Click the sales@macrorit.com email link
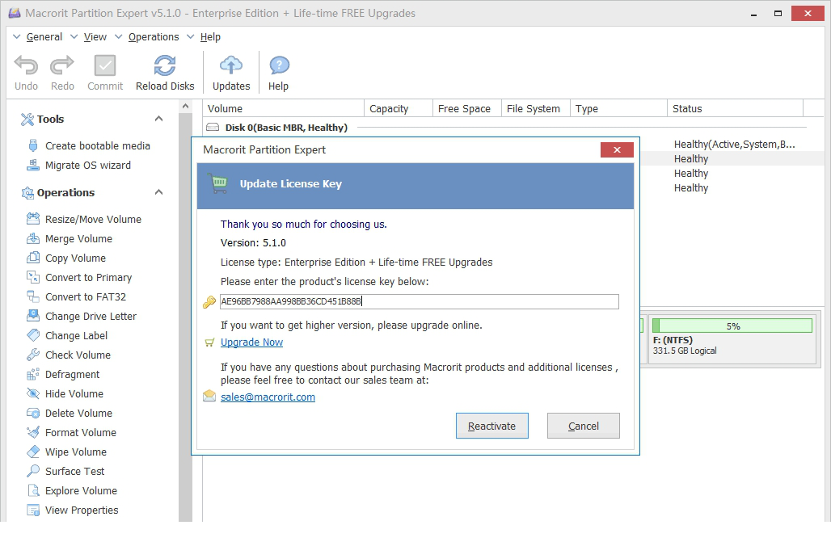 268,397
